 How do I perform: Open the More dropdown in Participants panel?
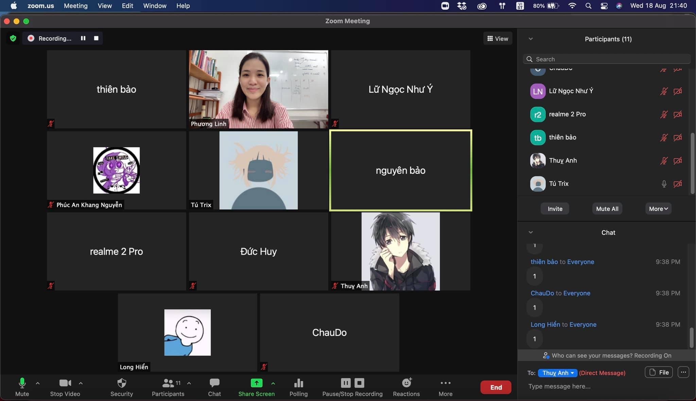tap(658, 209)
